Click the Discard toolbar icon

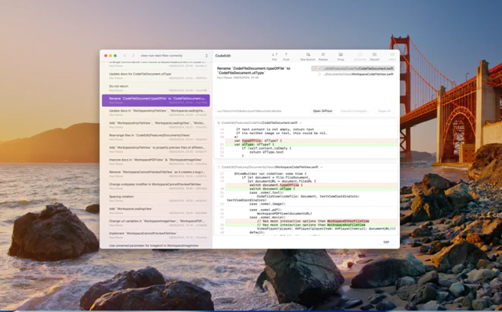(x=375, y=56)
